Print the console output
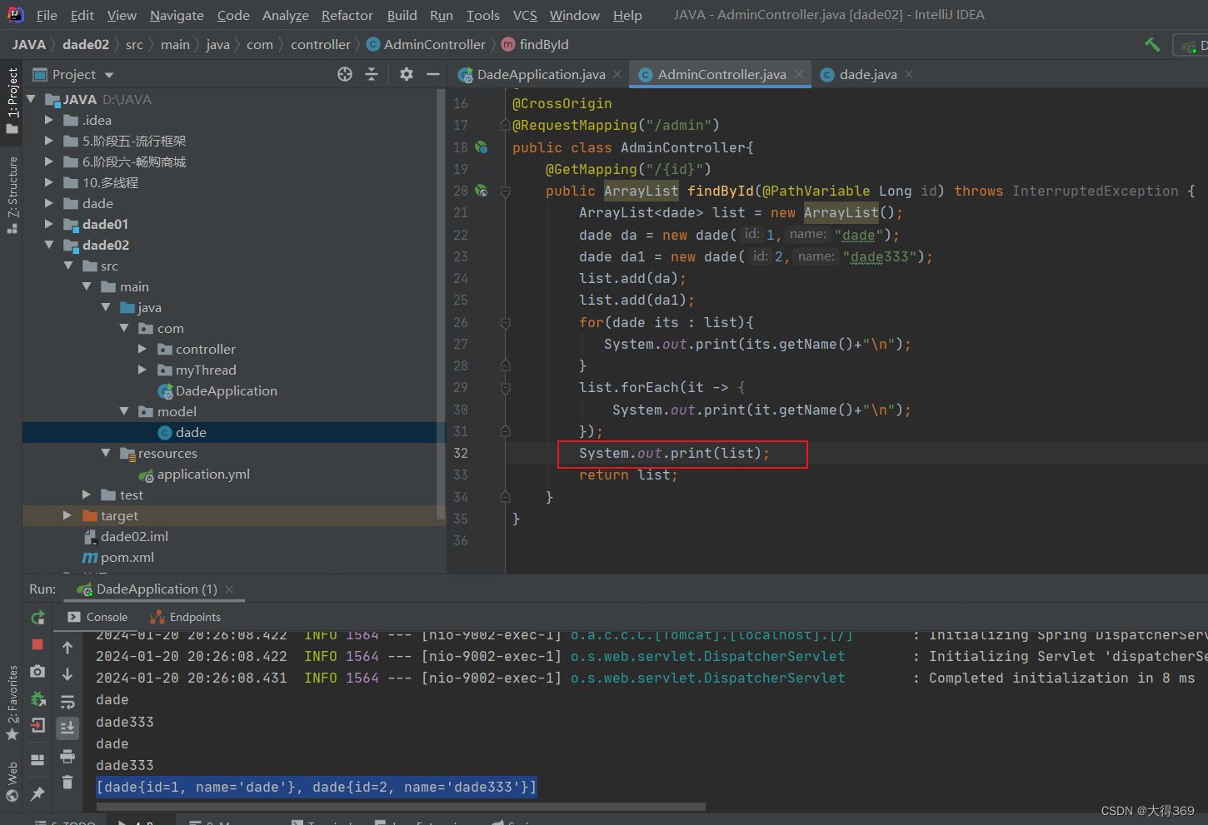The image size is (1208, 825). click(x=67, y=756)
